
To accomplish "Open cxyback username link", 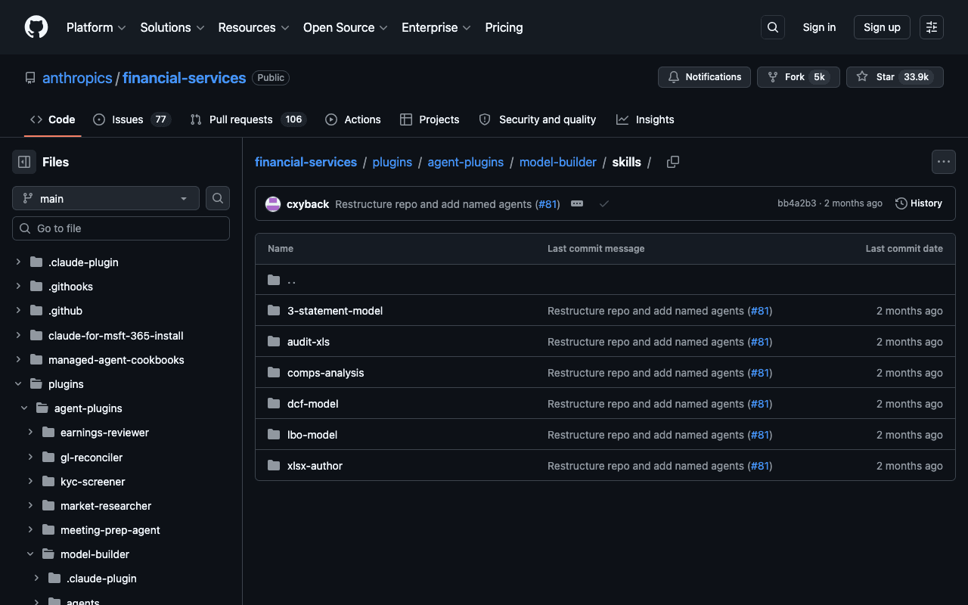I will (308, 203).
